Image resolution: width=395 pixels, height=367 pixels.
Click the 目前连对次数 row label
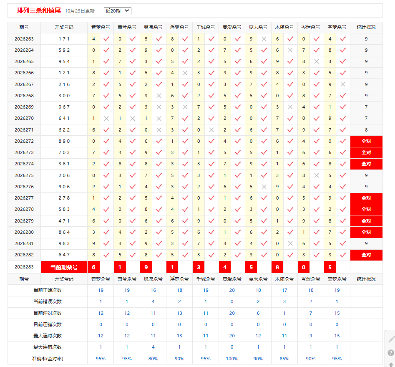[48, 313]
